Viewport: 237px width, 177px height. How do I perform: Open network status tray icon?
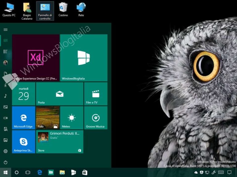click(207, 172)
